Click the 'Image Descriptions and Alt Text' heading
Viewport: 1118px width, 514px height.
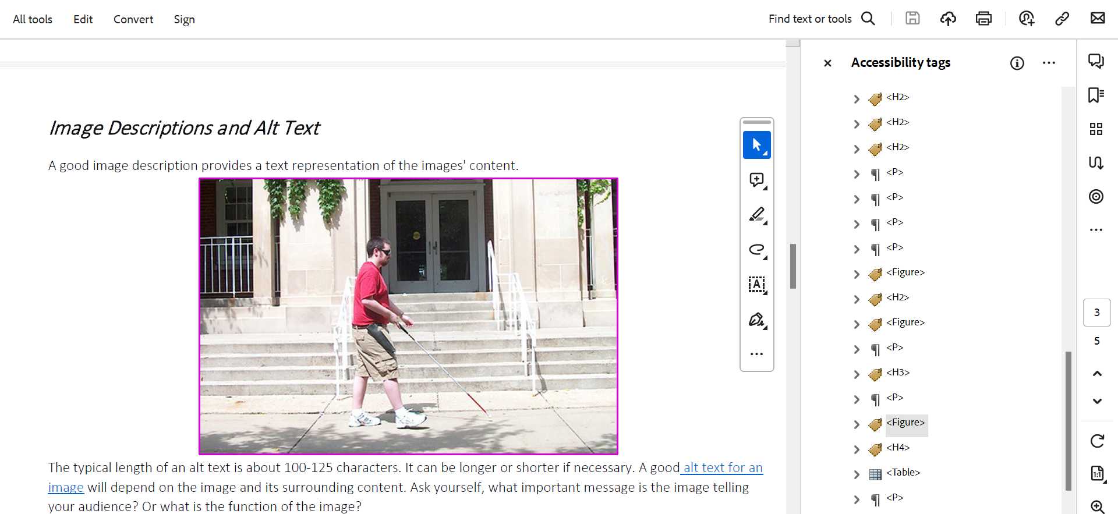pos(185,128)
